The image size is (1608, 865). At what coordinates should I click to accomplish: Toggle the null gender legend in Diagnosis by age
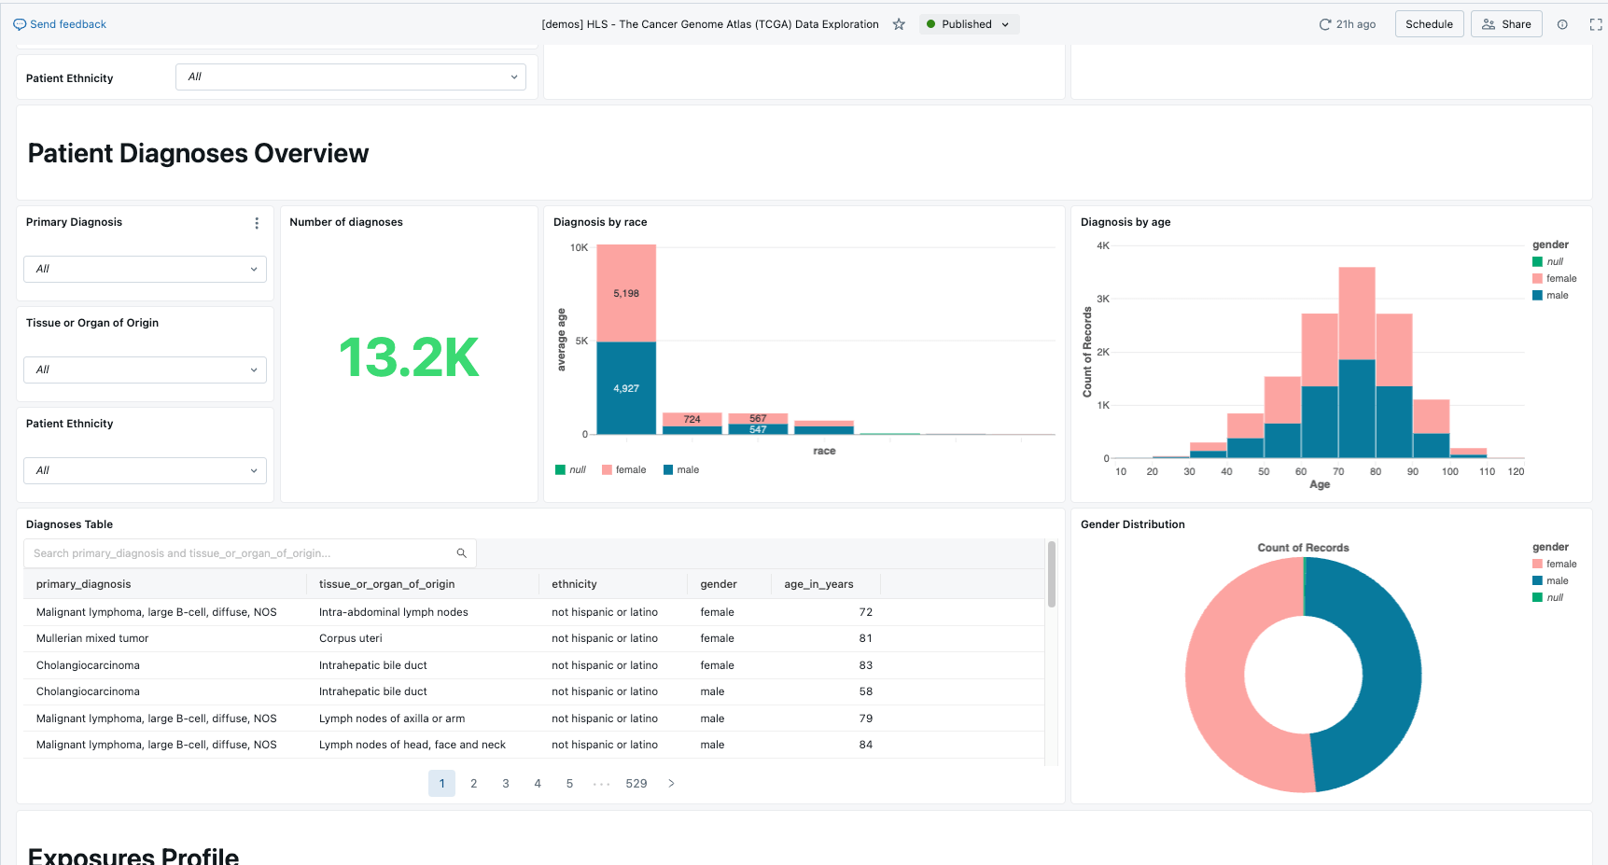pos(1546,261)
